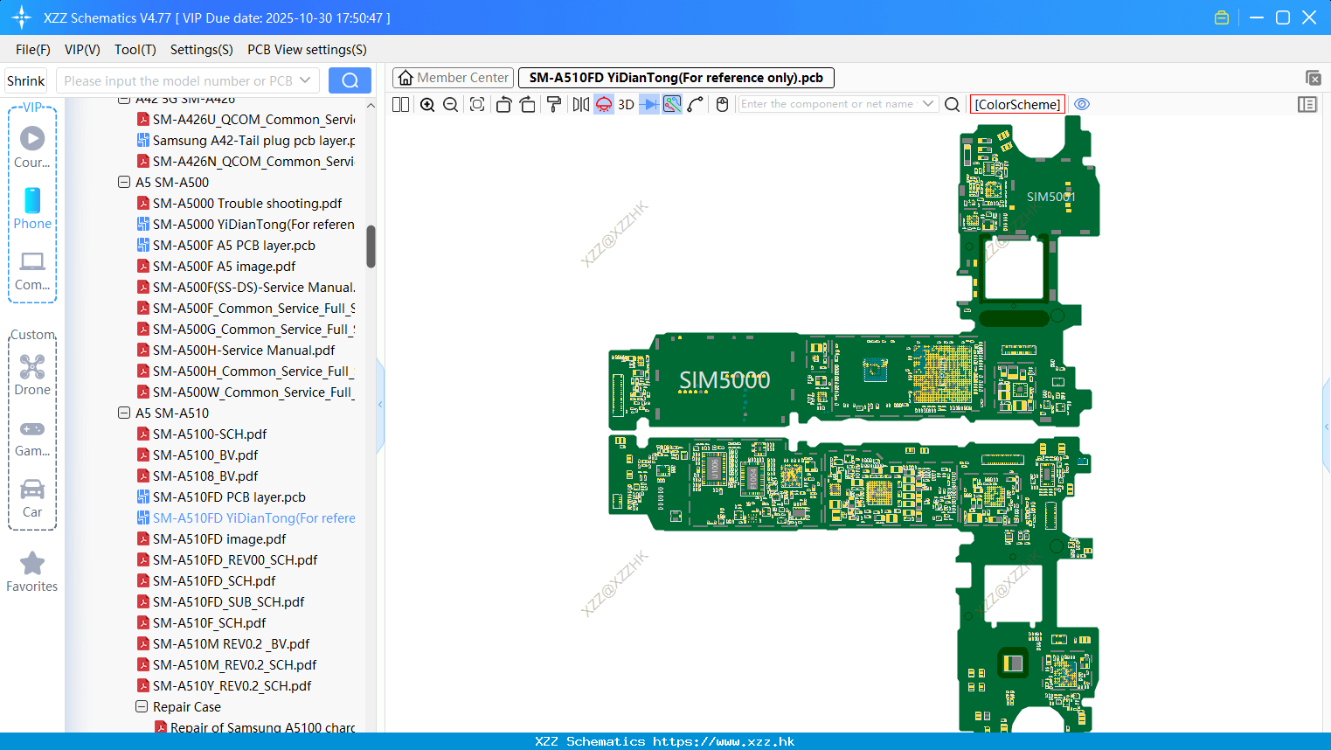The height and width of the screenshot is (750, 1331).
Task: Open the model number dropdown arrow
Action: click(x=305, y=80)
